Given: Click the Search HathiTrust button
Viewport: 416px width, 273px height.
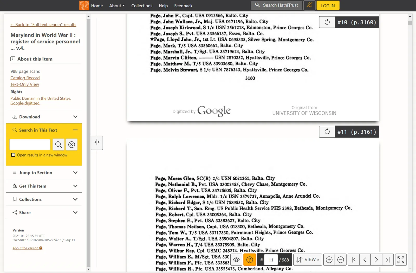Looking at the screenshot, I should coord(276,5).
